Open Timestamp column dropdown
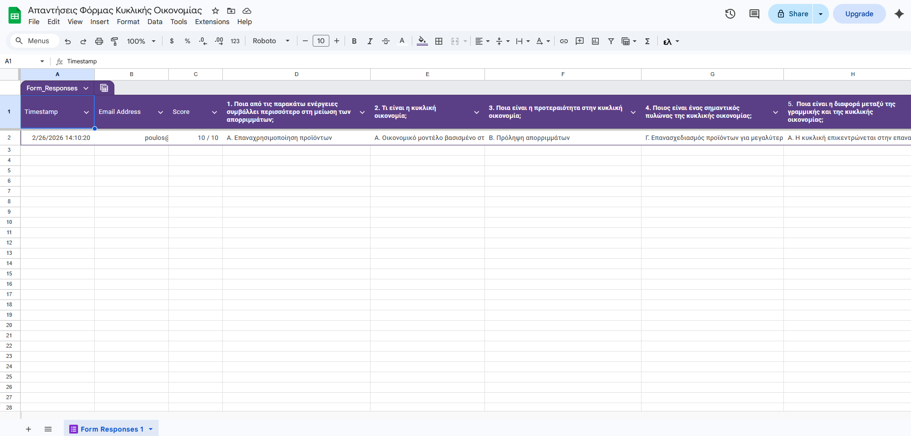 click(x=86, y=112)
